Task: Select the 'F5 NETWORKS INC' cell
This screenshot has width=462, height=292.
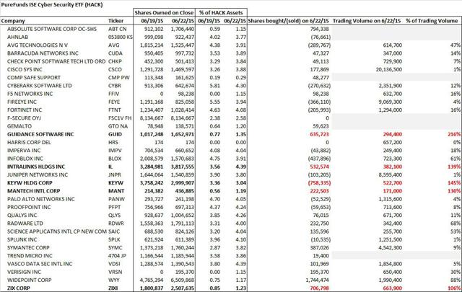Action: coord(30,94)
